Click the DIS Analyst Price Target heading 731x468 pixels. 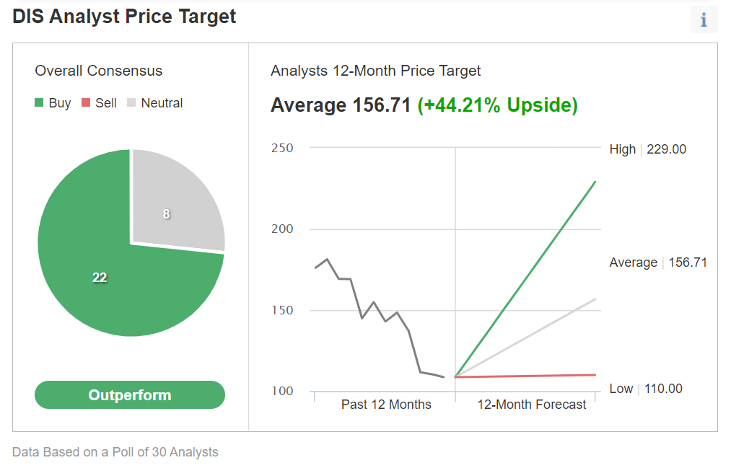point(124,17)
